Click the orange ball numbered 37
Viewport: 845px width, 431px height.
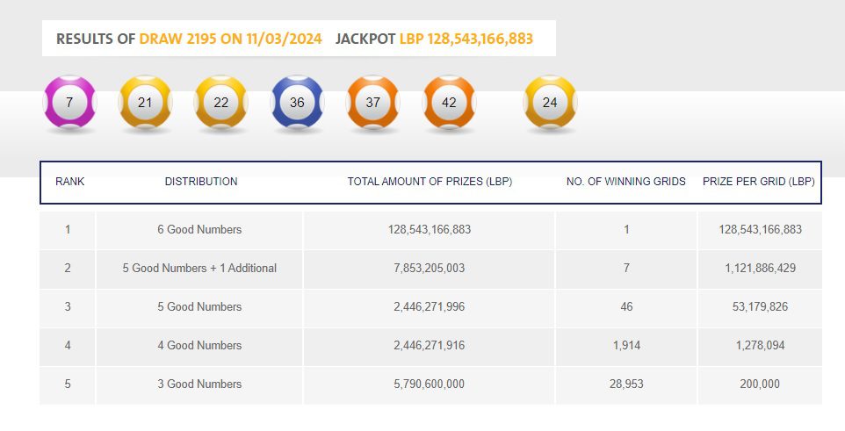pos(372,103)
